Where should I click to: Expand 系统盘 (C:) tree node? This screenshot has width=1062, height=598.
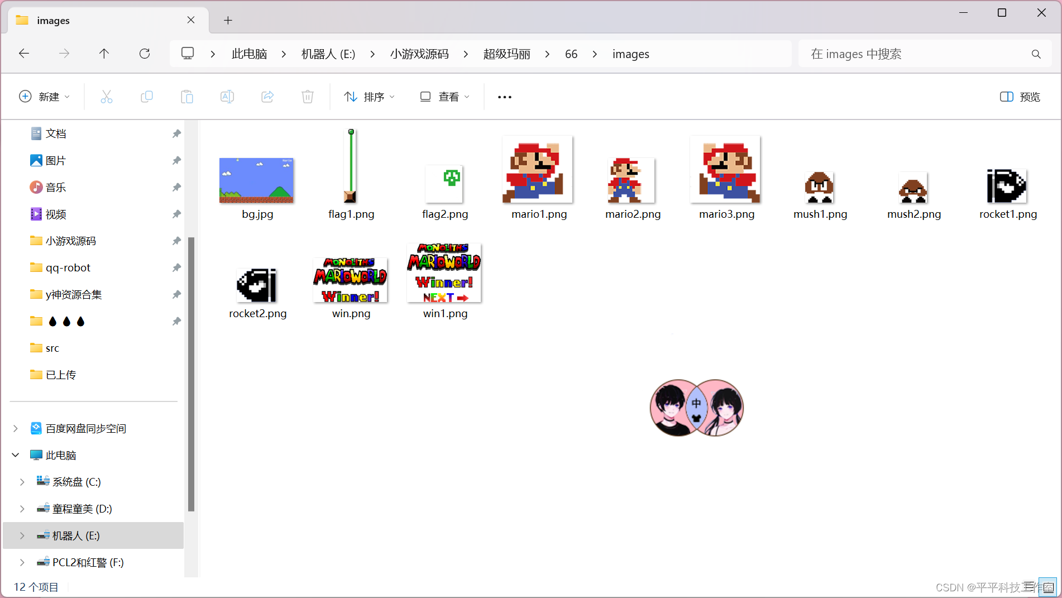(22, 482)
